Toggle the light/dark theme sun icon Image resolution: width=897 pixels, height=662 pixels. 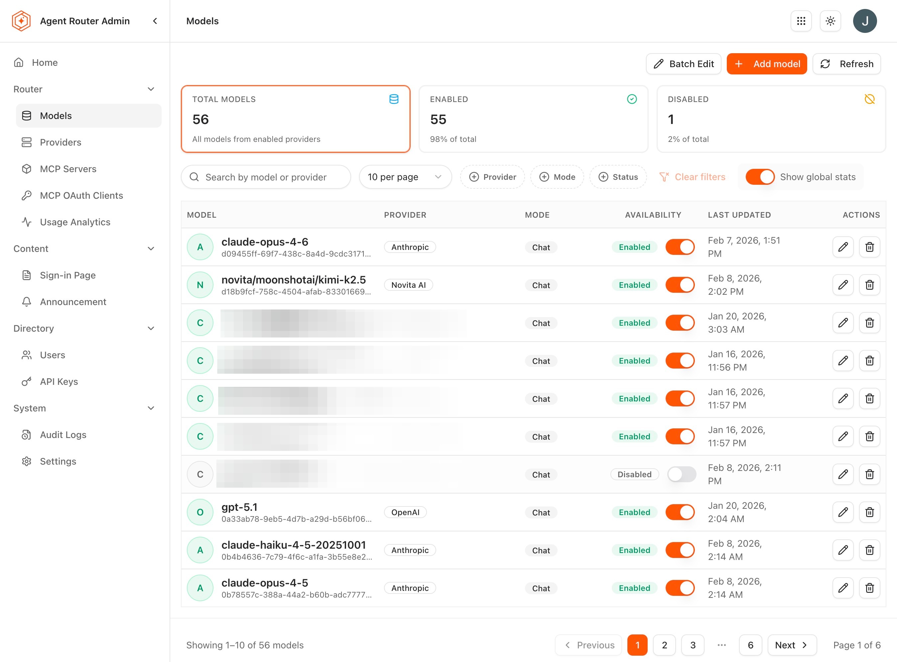tap(830, 21)
